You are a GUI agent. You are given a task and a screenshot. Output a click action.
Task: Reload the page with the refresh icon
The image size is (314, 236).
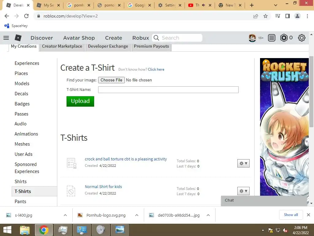[x=26, y=16]
